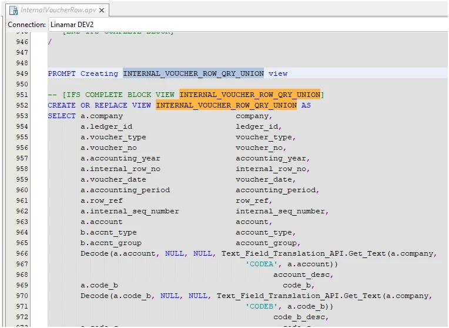Click the PROMPT keyword
This screenshot has height=328, width=449.
coord(62,73)
